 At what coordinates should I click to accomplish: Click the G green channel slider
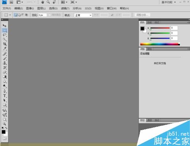coord(160,33)
